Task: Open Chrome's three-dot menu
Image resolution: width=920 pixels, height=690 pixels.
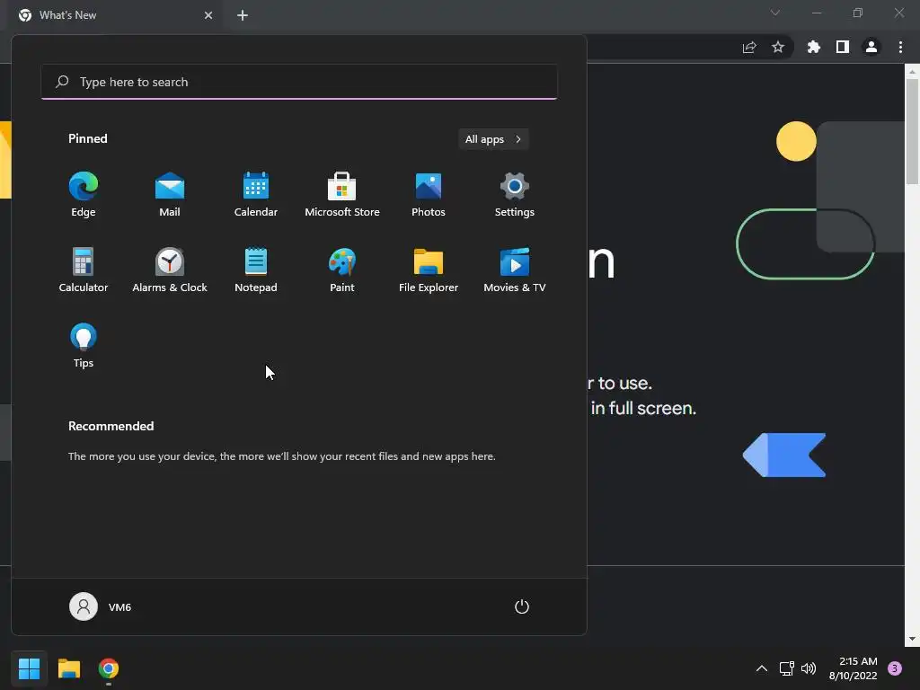Action: [x=900, y=48]
